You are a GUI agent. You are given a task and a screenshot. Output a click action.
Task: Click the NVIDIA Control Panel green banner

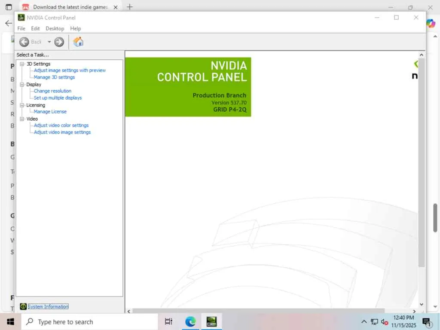pos(188,87)
